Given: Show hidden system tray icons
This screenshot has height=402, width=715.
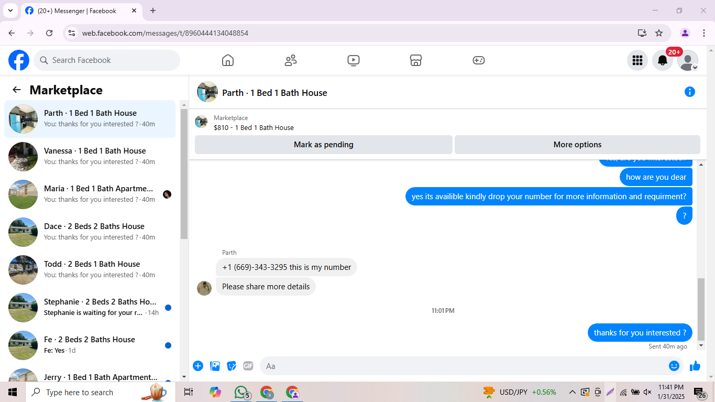Looking at the screenshot, I should (573, 392).
